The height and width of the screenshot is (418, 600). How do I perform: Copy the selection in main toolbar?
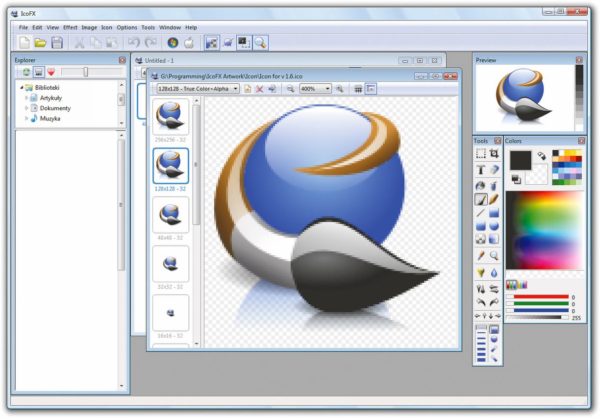click(96, 43)
